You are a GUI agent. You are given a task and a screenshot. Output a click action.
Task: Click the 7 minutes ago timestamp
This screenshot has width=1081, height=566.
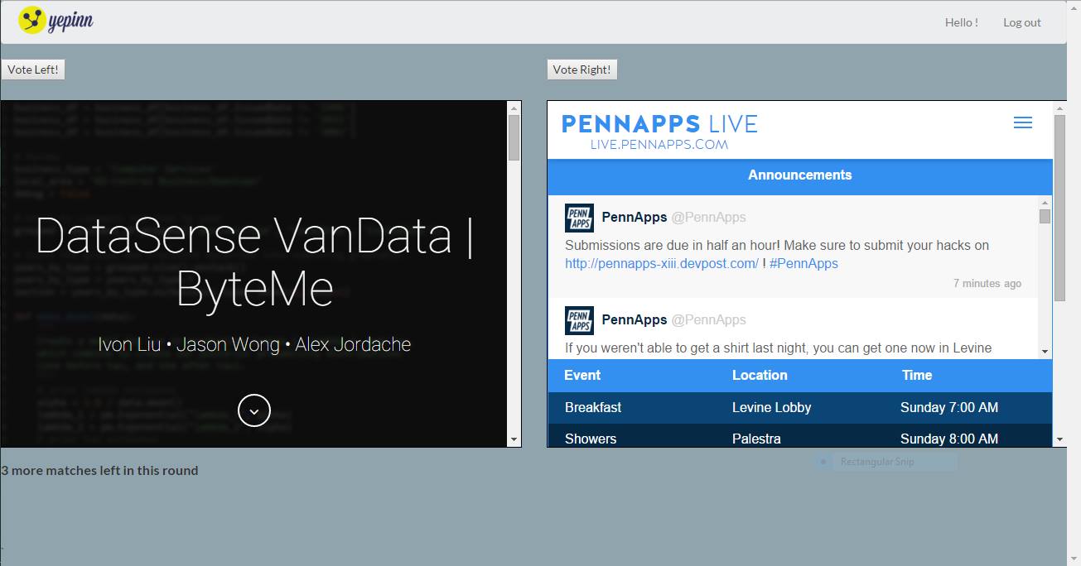(987, 283)
